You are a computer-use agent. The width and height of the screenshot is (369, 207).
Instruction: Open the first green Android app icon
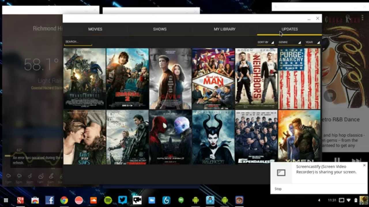coord(195,200)
